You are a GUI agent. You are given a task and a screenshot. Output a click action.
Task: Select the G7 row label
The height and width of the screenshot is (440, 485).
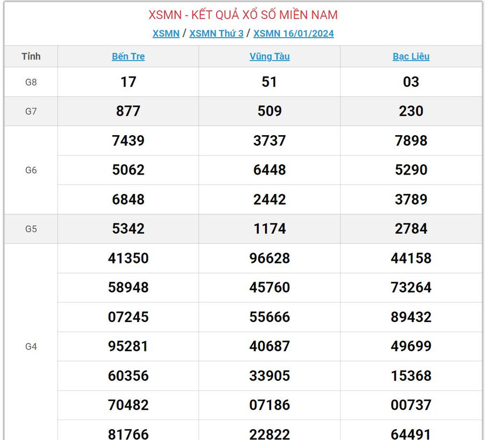tap(31, 111)
